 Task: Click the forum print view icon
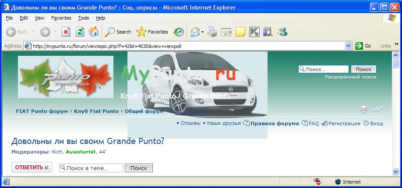point(363,109)
